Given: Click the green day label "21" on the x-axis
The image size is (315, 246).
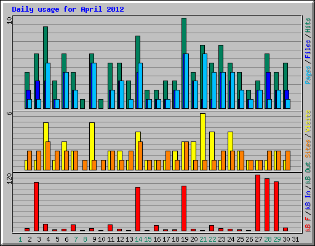Looking at the screenshot, I should (x=203, y=239).
